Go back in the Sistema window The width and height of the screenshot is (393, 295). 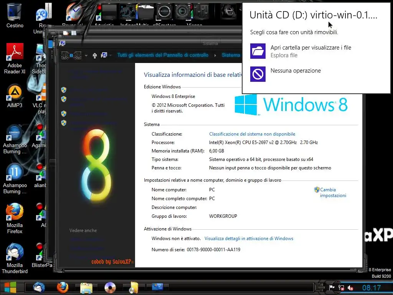click(65, 55)
